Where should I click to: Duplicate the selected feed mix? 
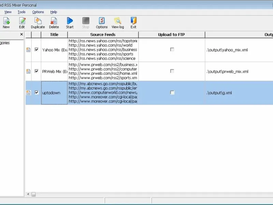pos(38,23)
